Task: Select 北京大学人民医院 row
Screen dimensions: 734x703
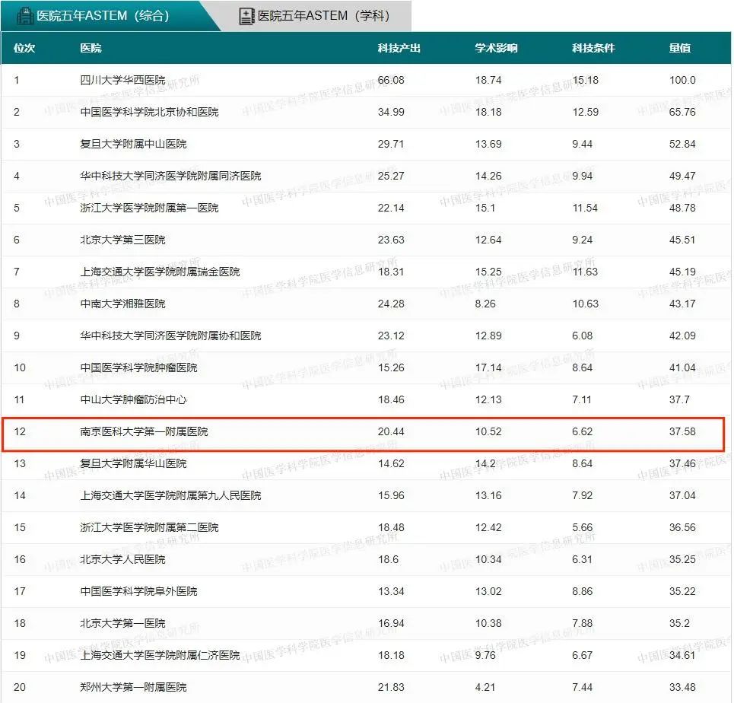Action: pyautogui.click(x=366, y=559)
